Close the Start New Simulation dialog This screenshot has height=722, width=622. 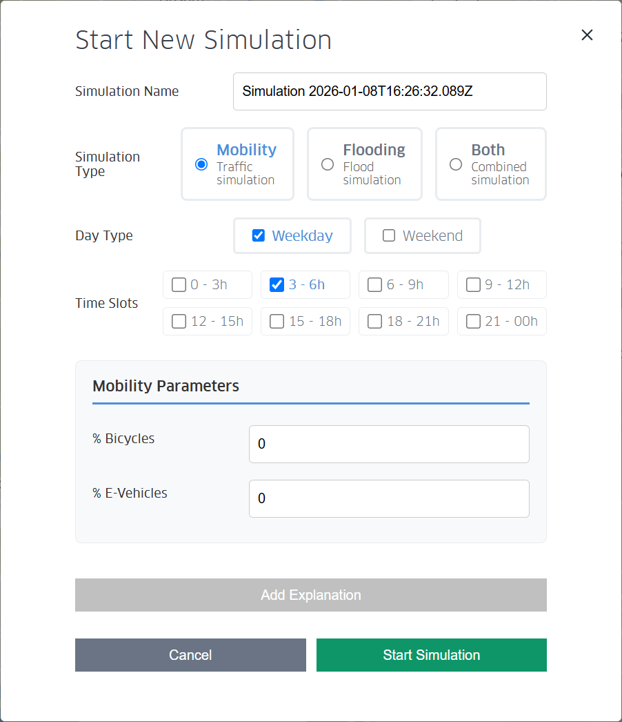[x=587, y=35]
